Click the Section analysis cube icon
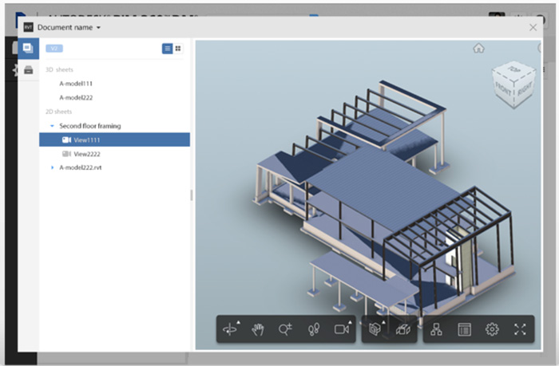The height and width of the screenshot is (366, 559). pos(375,329)
